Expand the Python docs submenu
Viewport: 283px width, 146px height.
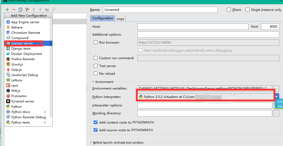(x=45, y=112)
